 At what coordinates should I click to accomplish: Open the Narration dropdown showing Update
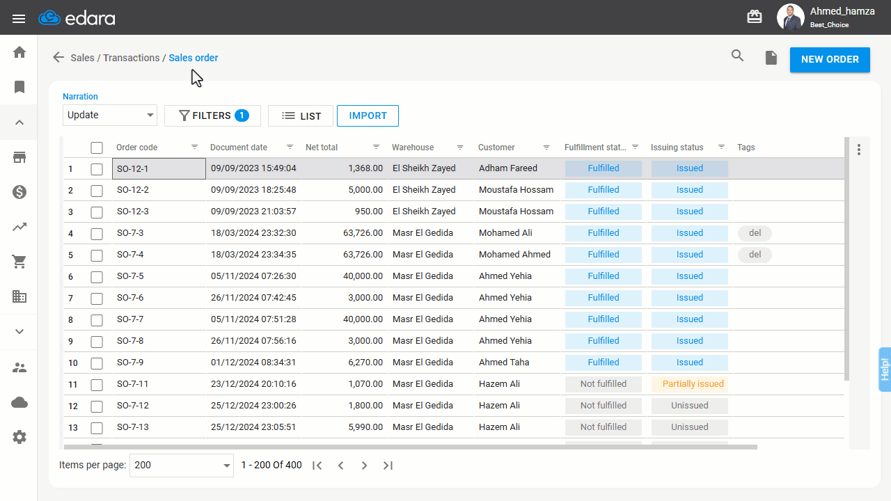(110, 115)
